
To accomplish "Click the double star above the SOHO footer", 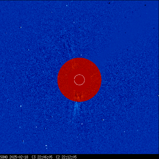I will tap(46, 147).
